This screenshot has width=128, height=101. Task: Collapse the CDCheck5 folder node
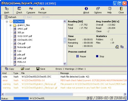(x=7, y=22)
